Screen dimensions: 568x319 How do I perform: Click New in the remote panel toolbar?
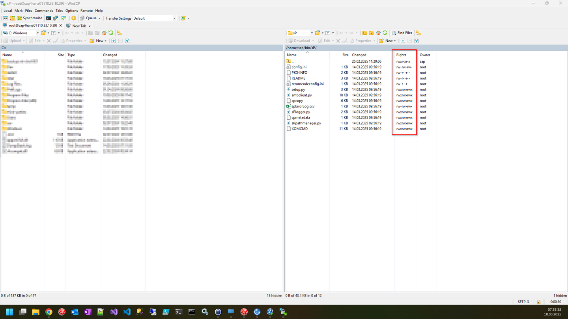387,41
